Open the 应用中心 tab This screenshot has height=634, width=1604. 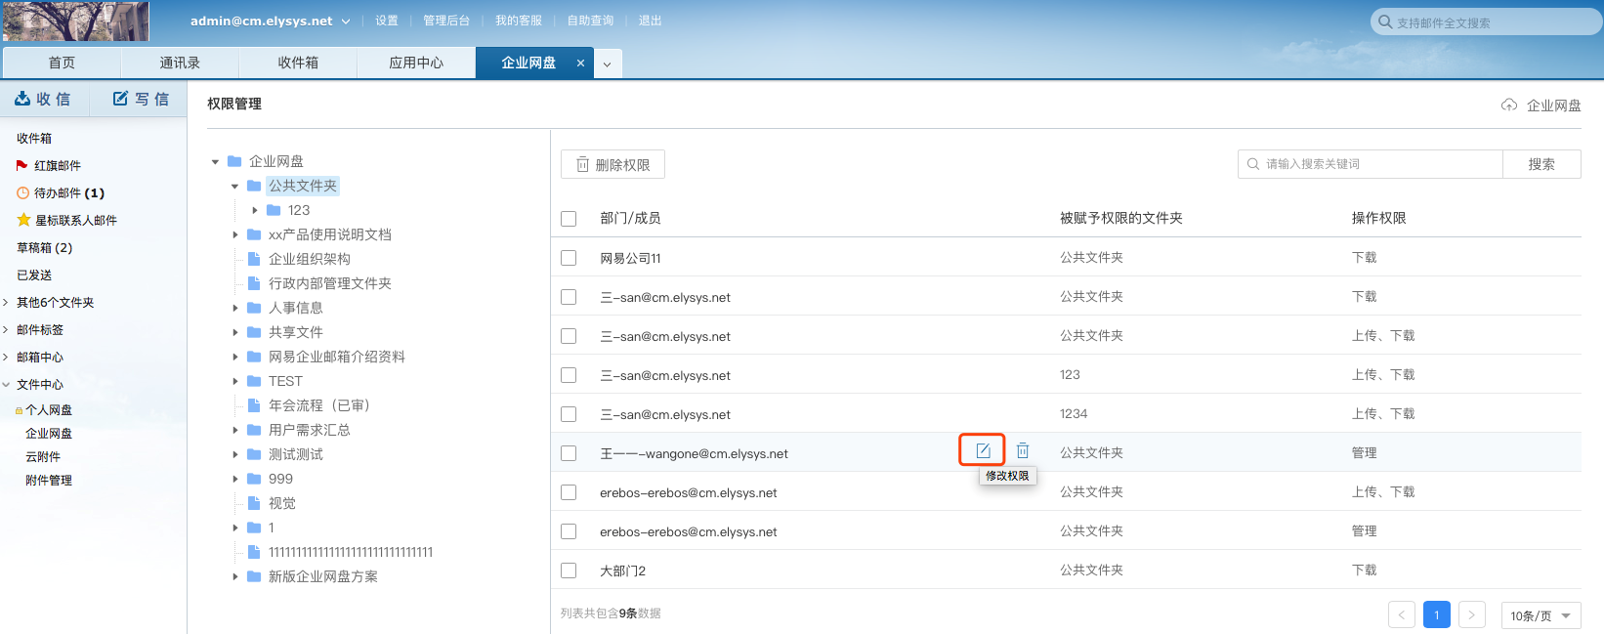[x=416, y=63]
